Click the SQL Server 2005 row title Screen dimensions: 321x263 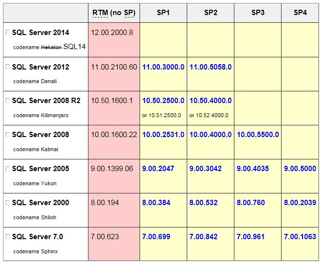40,168
